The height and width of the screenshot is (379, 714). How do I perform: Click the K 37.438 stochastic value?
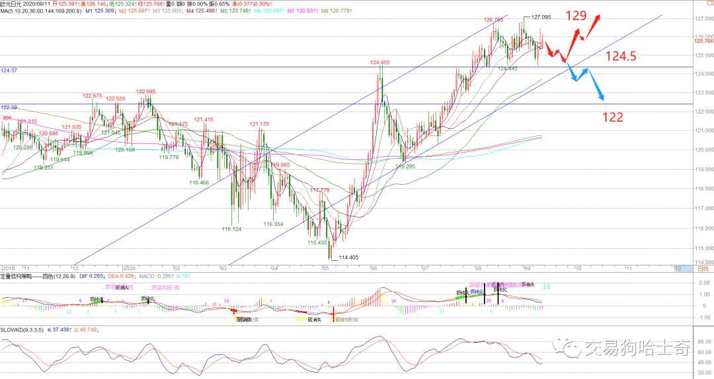59,329
